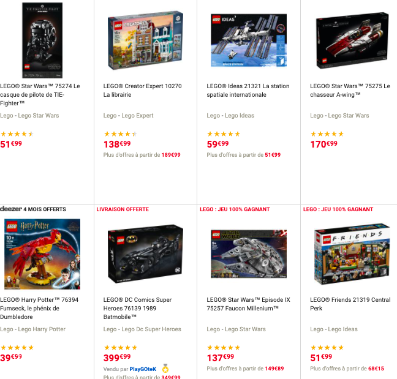Open LEGO Ideas 21321 station spatiale title
397x379 pixels.
248,91
